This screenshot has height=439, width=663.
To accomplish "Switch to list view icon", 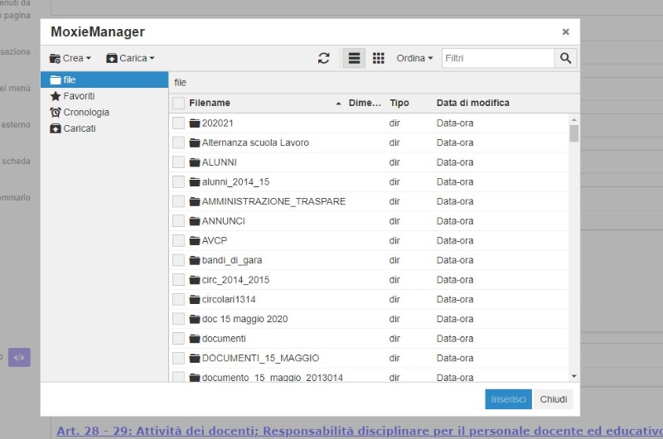I will tap(354, 58).
